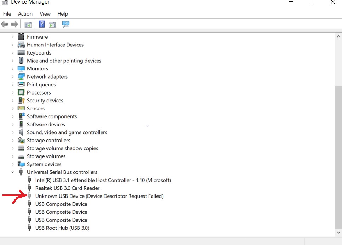Click the Monitors display icon
This screenshot has width=342, height=245.
[21, 68]
